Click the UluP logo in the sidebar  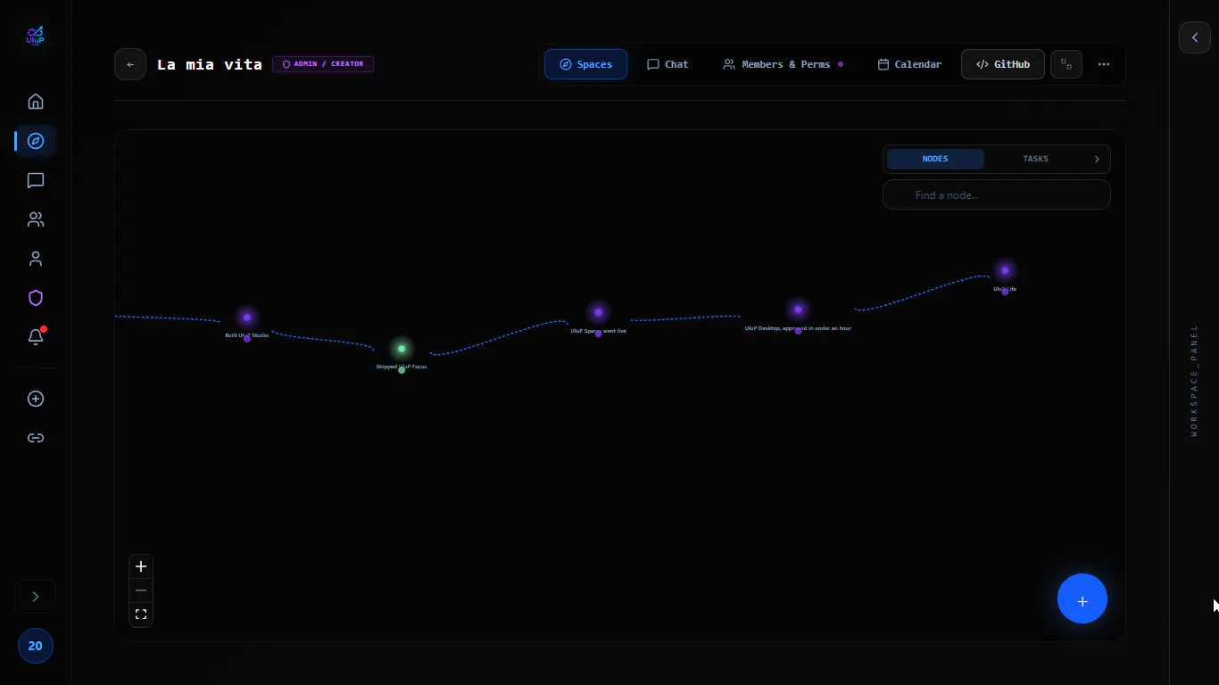click(x=36, y=37)
